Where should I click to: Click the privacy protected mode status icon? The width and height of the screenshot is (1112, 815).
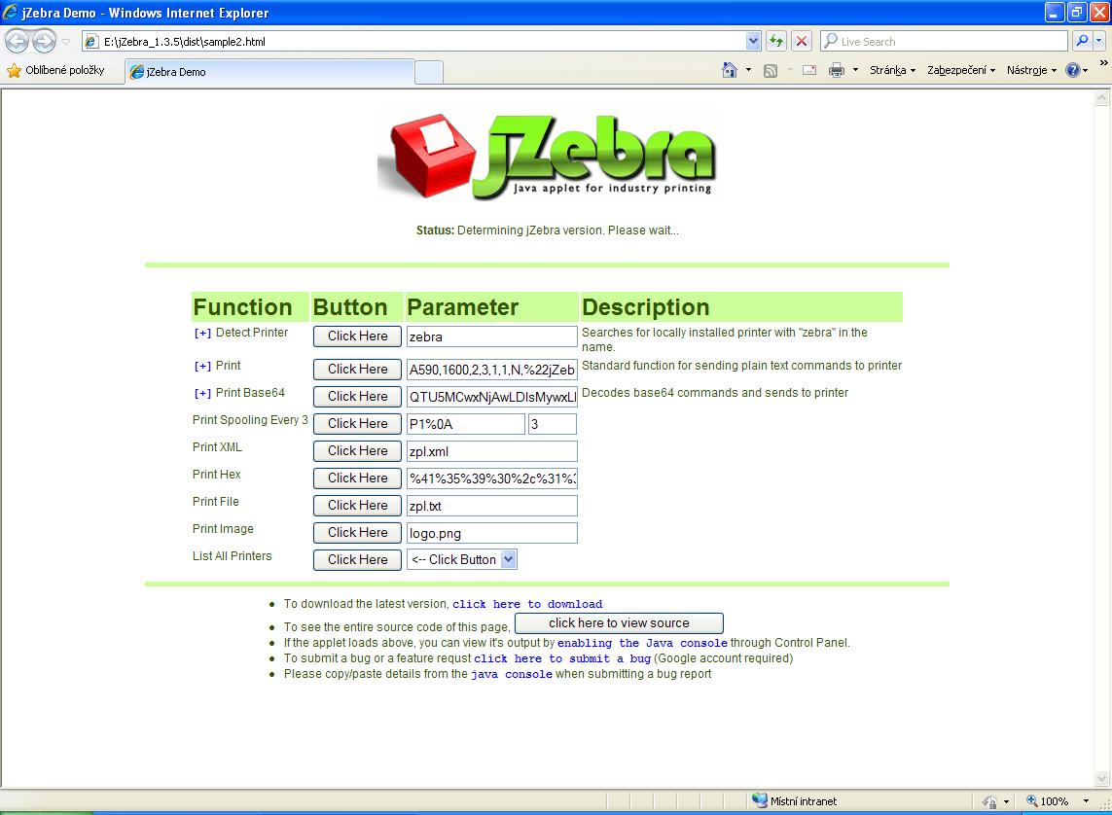[989, 801]
